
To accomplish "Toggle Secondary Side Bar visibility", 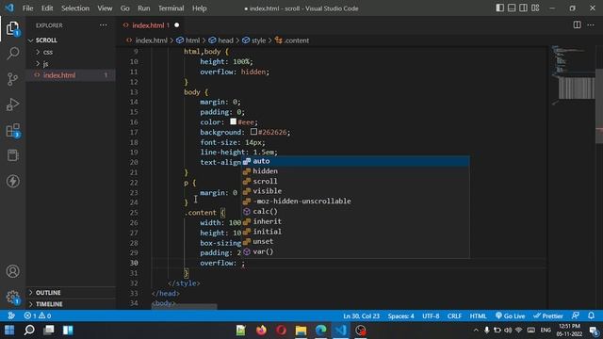I will click(x=524, y=8).
